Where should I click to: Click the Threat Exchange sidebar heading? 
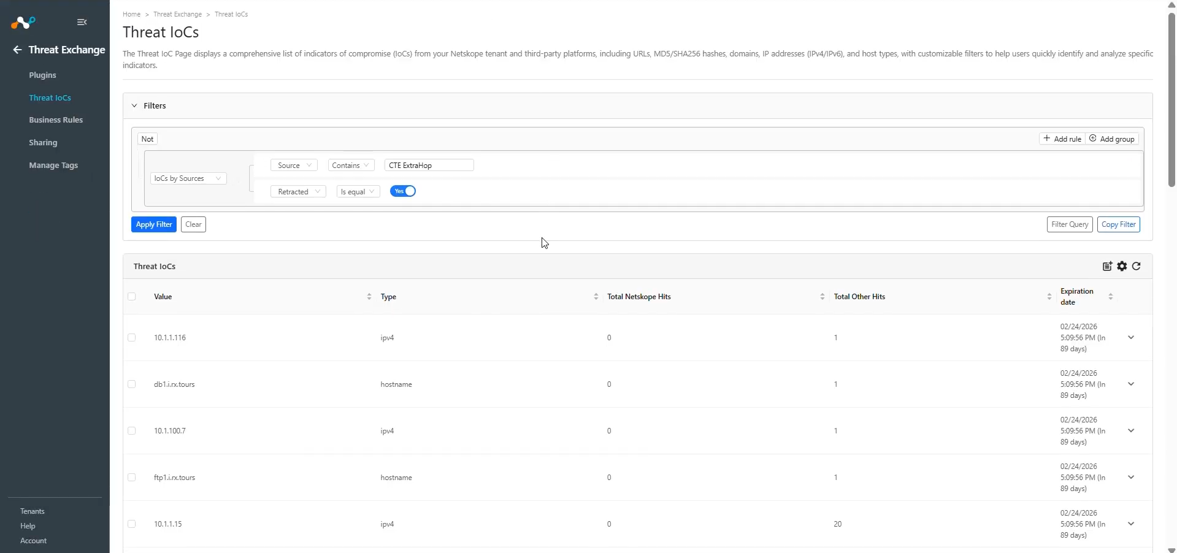(67, 50)
